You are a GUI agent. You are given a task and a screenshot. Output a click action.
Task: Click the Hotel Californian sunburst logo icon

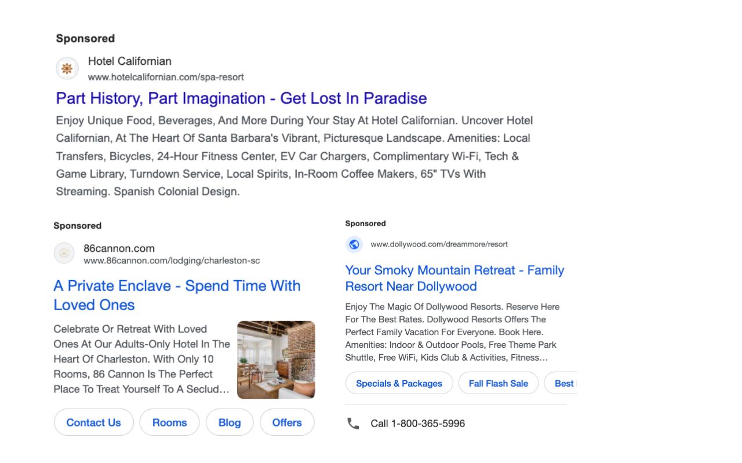click(67, 69)
